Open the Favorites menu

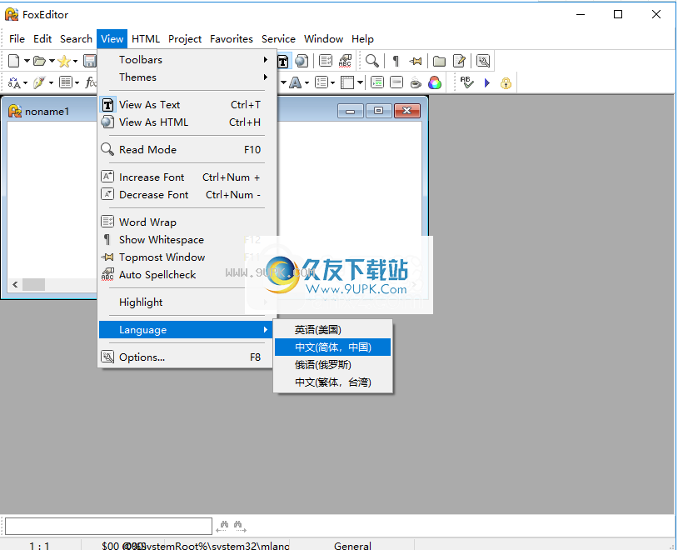[x=232, y=39]
